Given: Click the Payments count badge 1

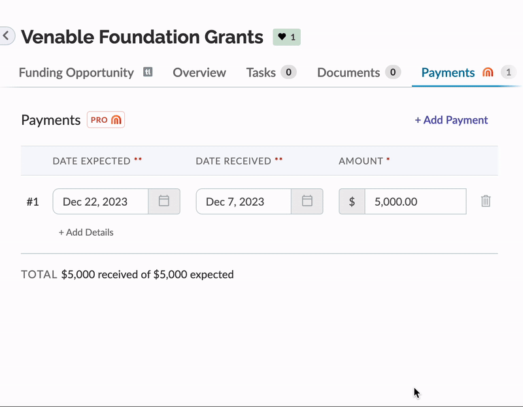Looking at the screenshot, I should click(x=509, y=72).
